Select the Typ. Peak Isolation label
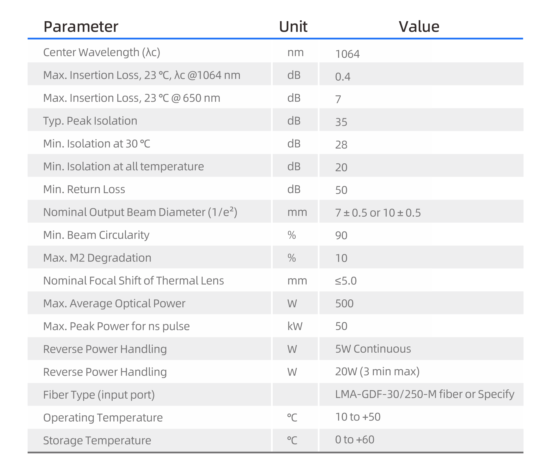 pyautogui.click(x=90, y=121)
